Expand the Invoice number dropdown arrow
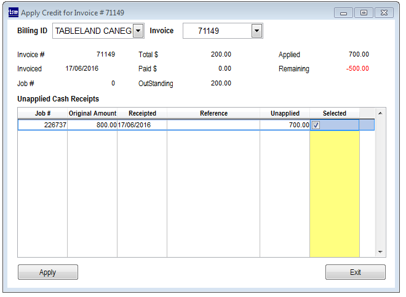The height and width of the screenshot is (297, 406). point(257,31)
